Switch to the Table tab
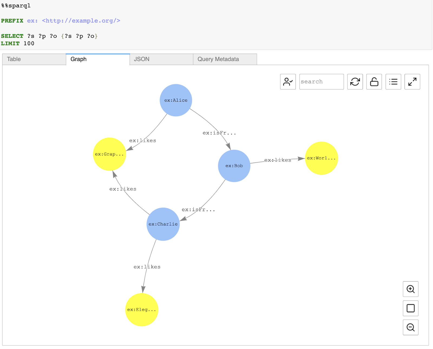This screenshot has width=433, height=349. pos(34,59)
